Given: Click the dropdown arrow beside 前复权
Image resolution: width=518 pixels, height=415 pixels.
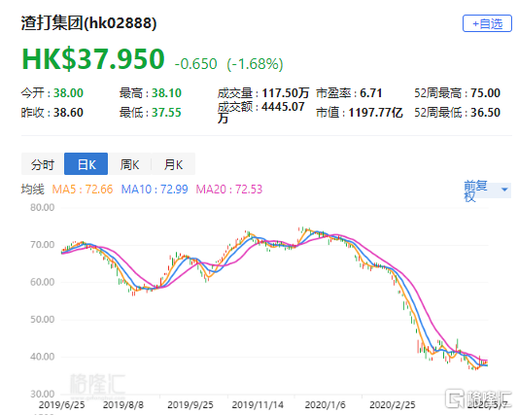Looking at the screenshot, I should 504,190.
